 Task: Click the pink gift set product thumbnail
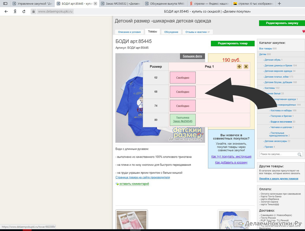[x=131, y=220]
